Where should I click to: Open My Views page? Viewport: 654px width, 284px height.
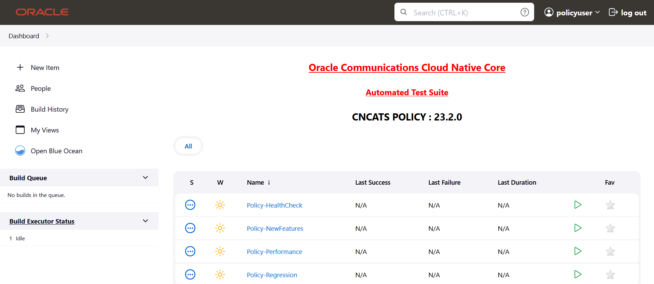click(x=45, y=130)
